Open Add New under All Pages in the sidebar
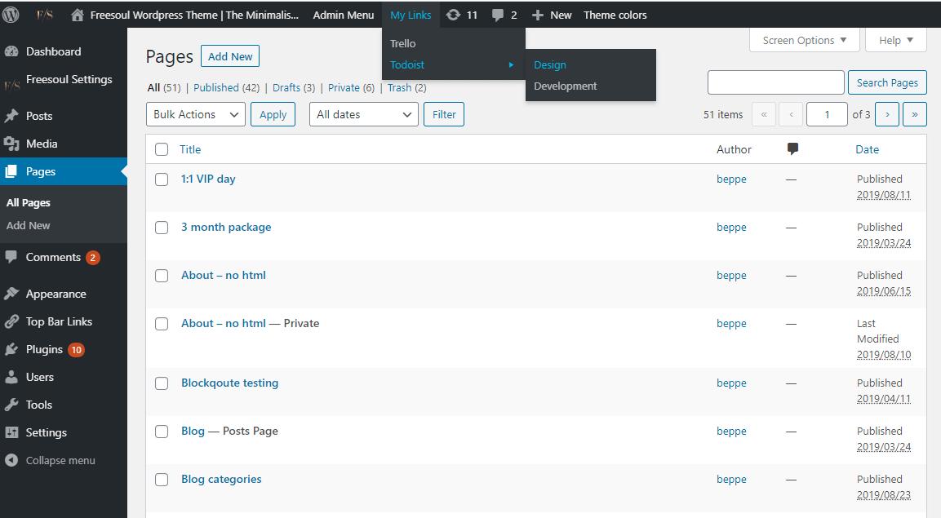The image size is (941, 518). [x=29, y=225]
